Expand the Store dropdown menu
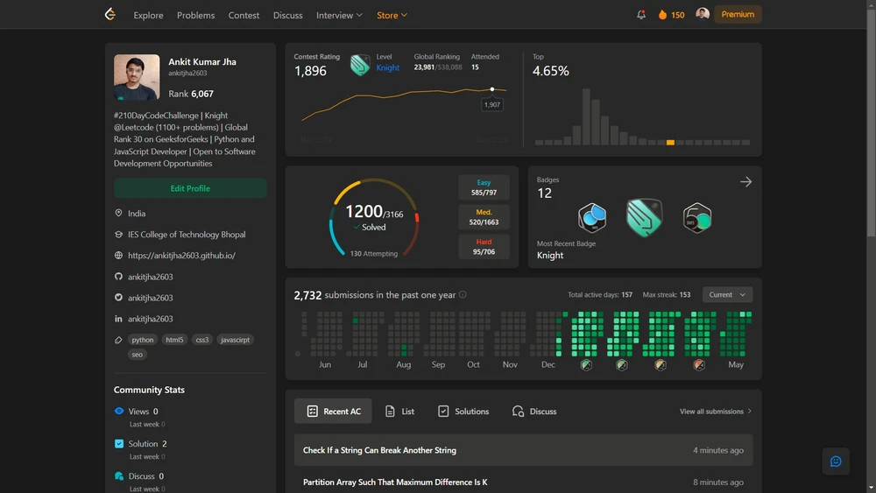 pyautogui.click(x=392, y=15)
